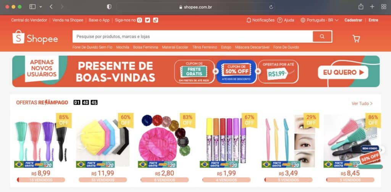Open the shopping cart icon

[x=356, y=39]
